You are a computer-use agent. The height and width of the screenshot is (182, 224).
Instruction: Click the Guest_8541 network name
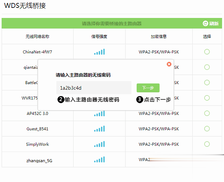(x=37, y=129)
